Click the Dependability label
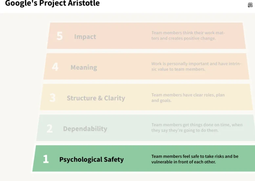The image size is (255, 181). [85, 129]
